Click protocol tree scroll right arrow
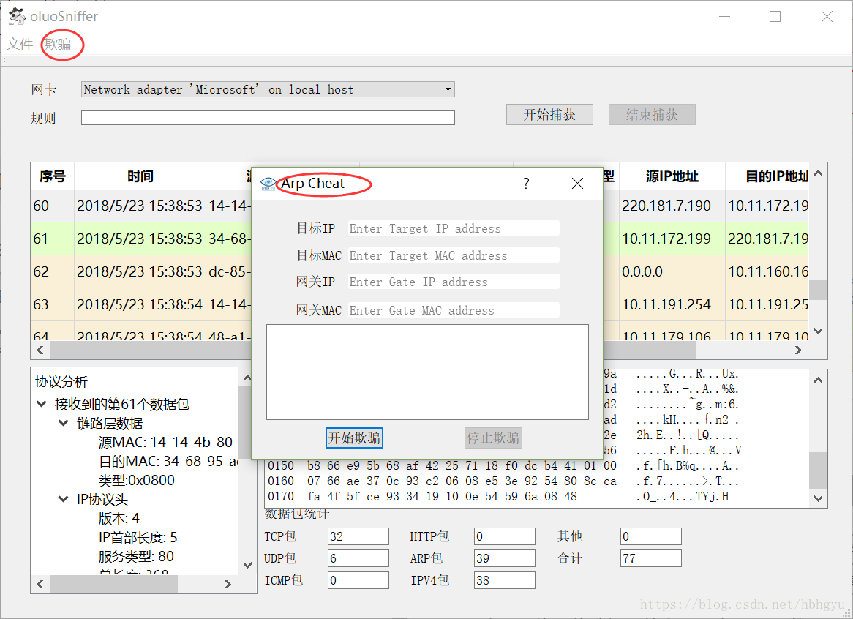This screenshot has width=853, height=619. tap(228, 584)
